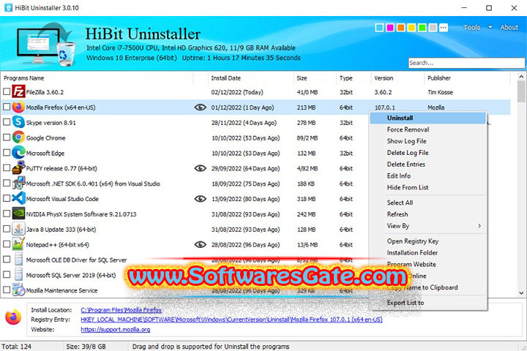Screen dimensions: 527x351
Task: Sort by Programs Name column header
Action: 23,78
